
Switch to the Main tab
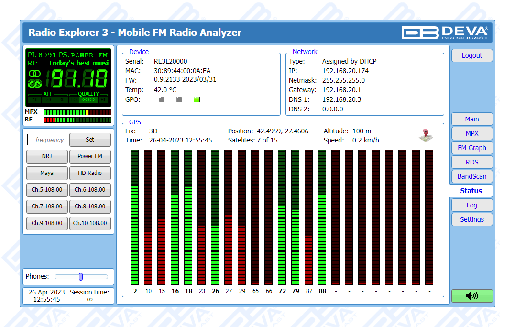click(x=471, y=119)
